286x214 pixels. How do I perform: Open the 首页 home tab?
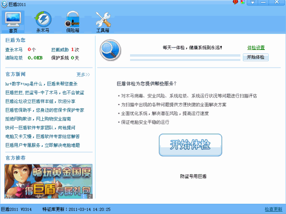point(13,22)
